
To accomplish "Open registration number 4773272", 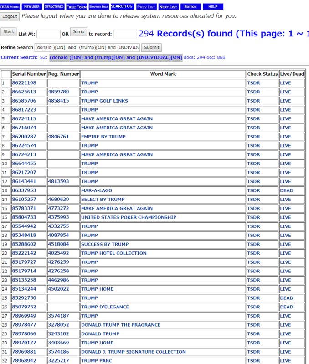I will (x=58, y=209).
